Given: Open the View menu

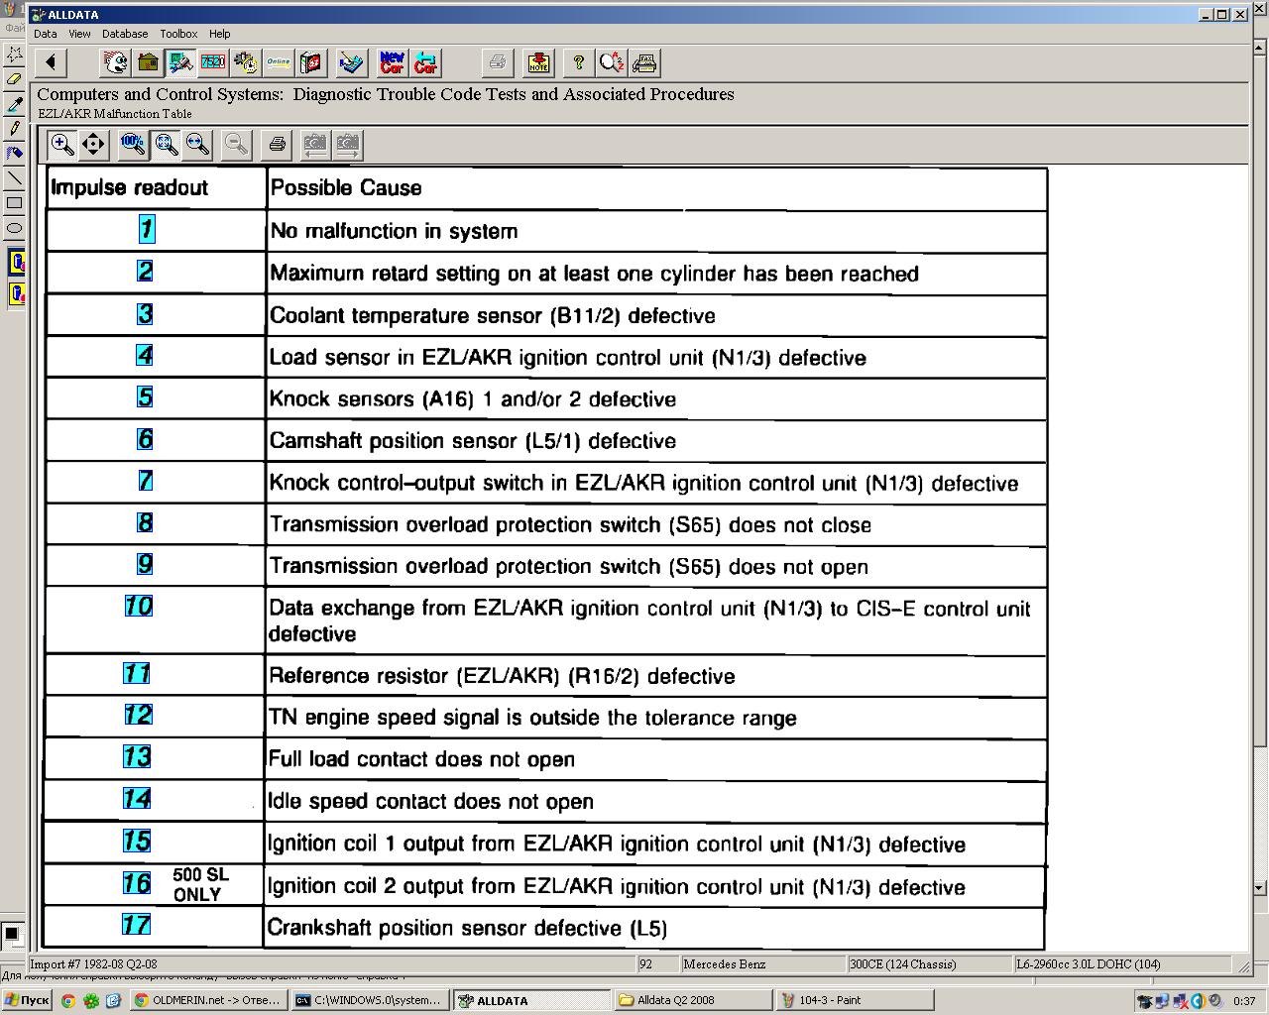Looking at the screenshot, I should pos(79,34).
